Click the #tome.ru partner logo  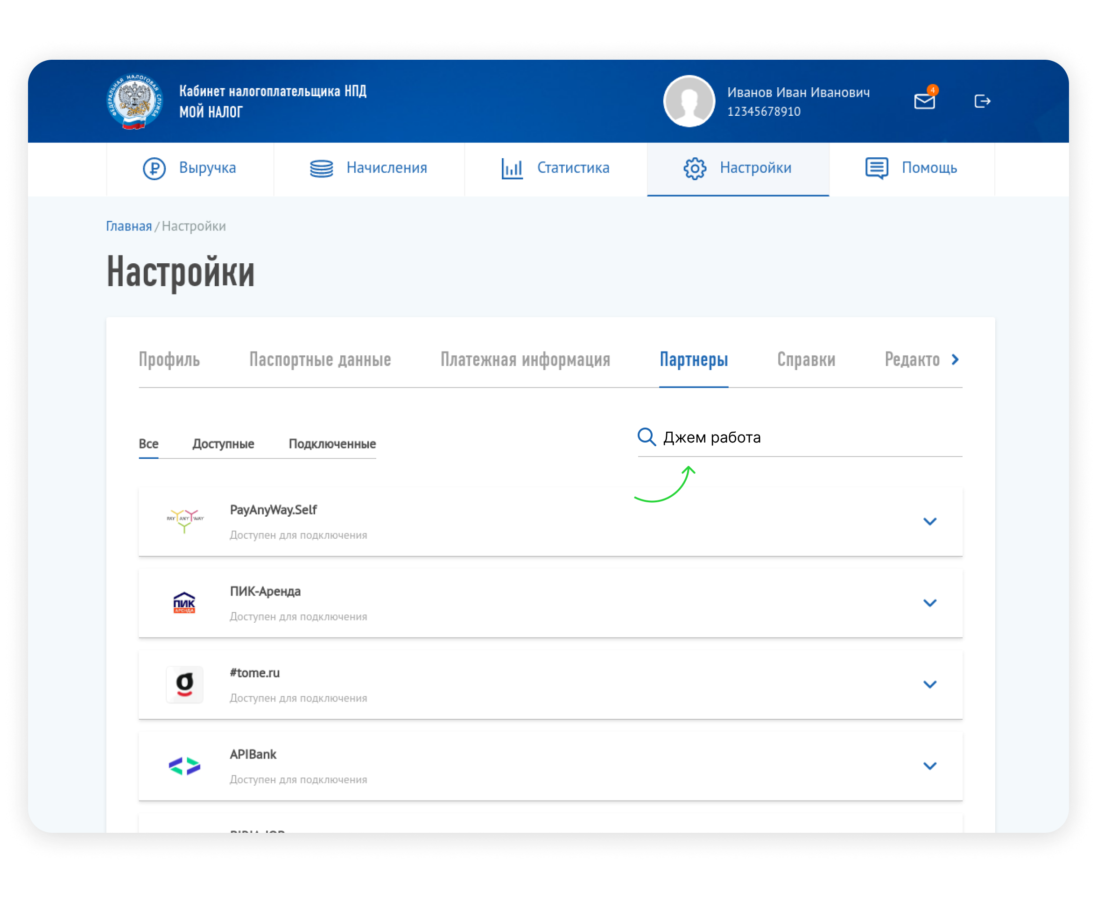coord(184,684)
